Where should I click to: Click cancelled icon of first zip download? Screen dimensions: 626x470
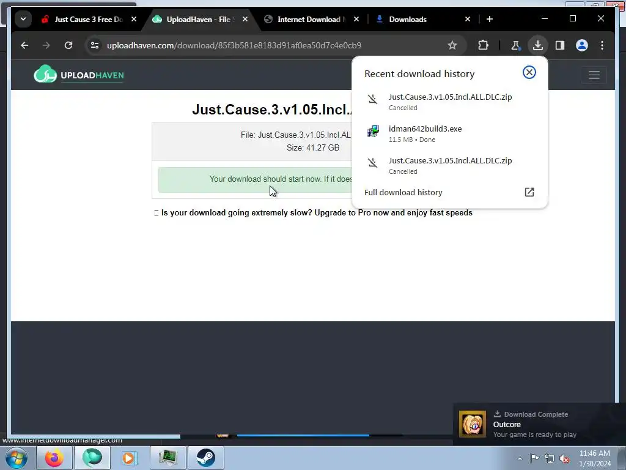372,99
